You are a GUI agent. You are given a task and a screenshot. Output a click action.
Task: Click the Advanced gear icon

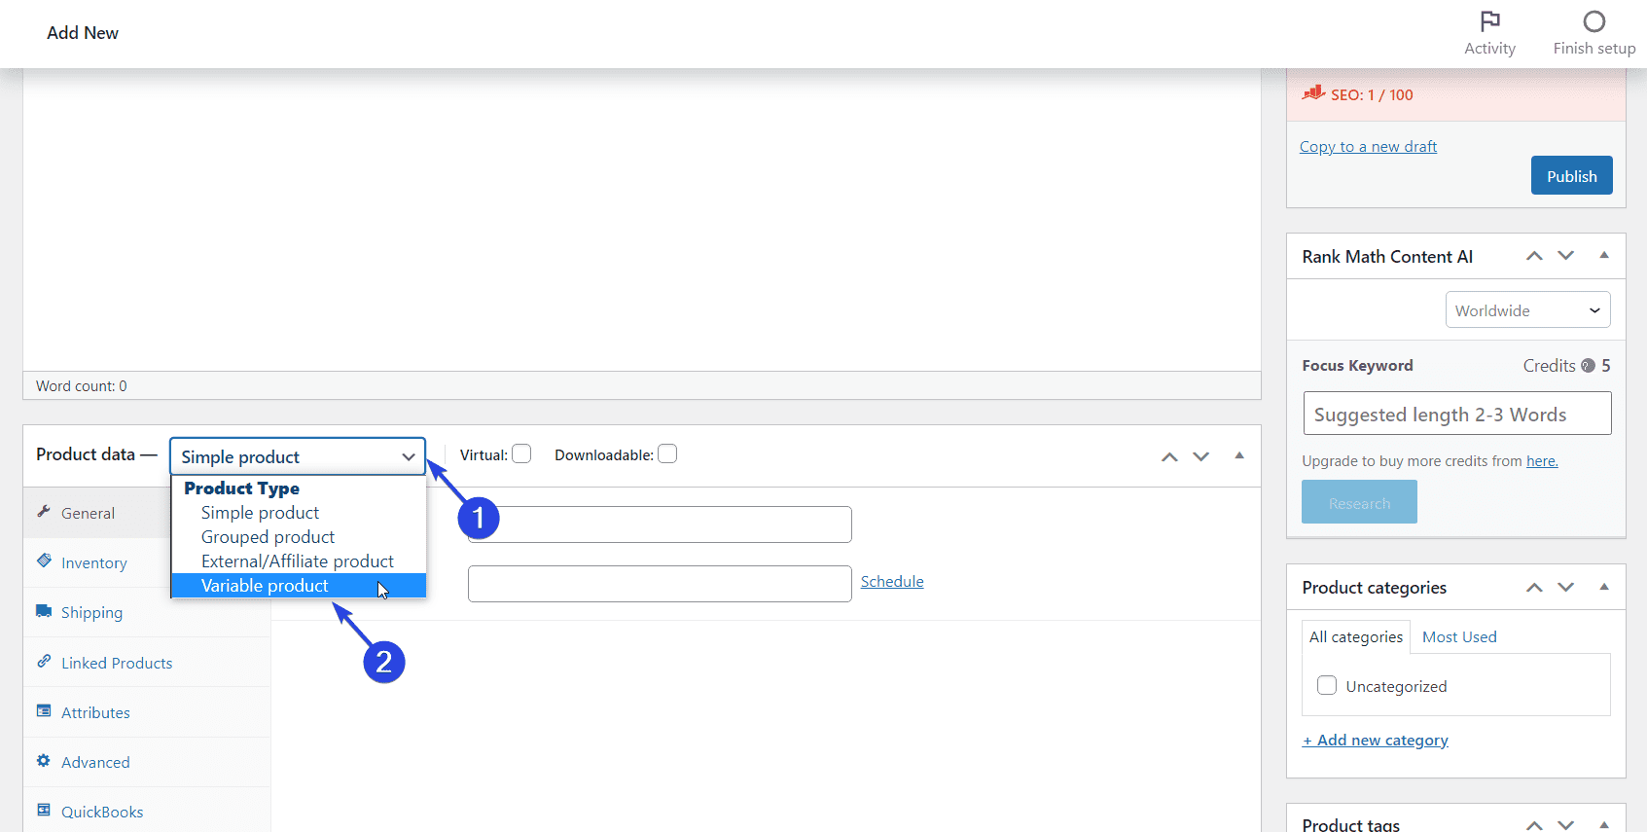[x=44, y=761]
